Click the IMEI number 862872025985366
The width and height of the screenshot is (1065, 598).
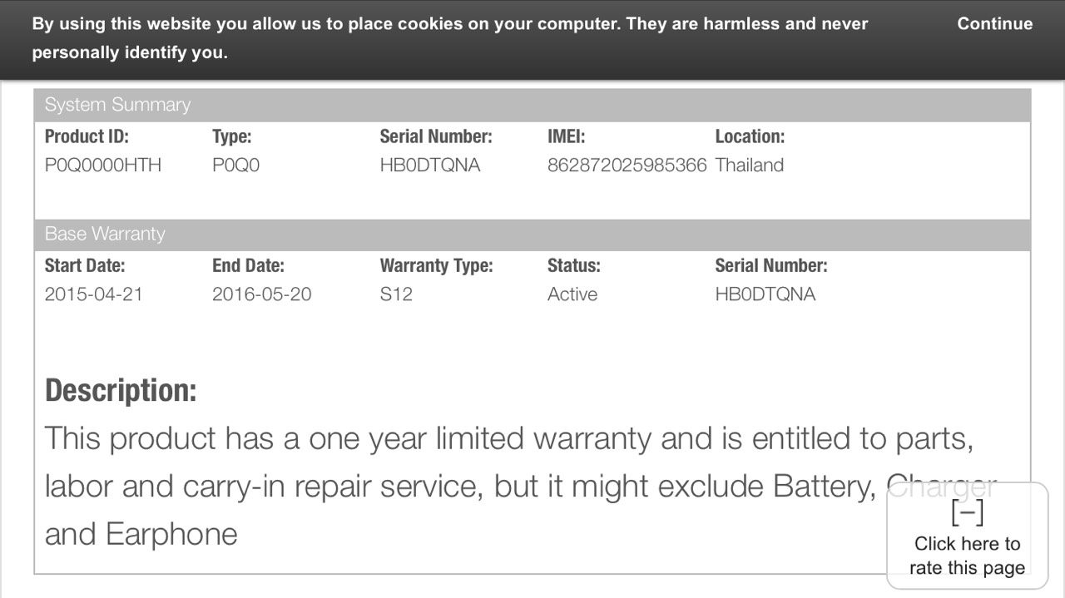click(627, 166)
